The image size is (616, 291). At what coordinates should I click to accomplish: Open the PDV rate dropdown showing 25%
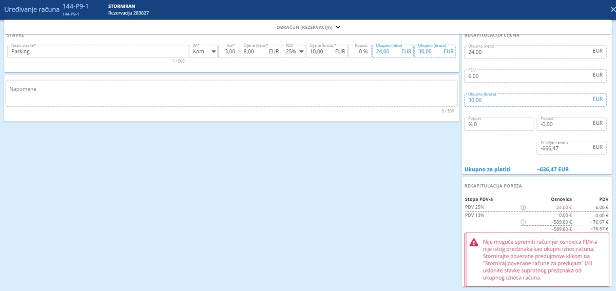(x=293, y=51)
